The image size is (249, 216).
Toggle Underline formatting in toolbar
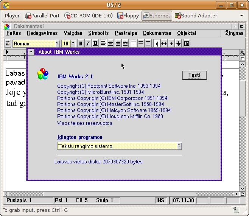[x=95, y=44]
